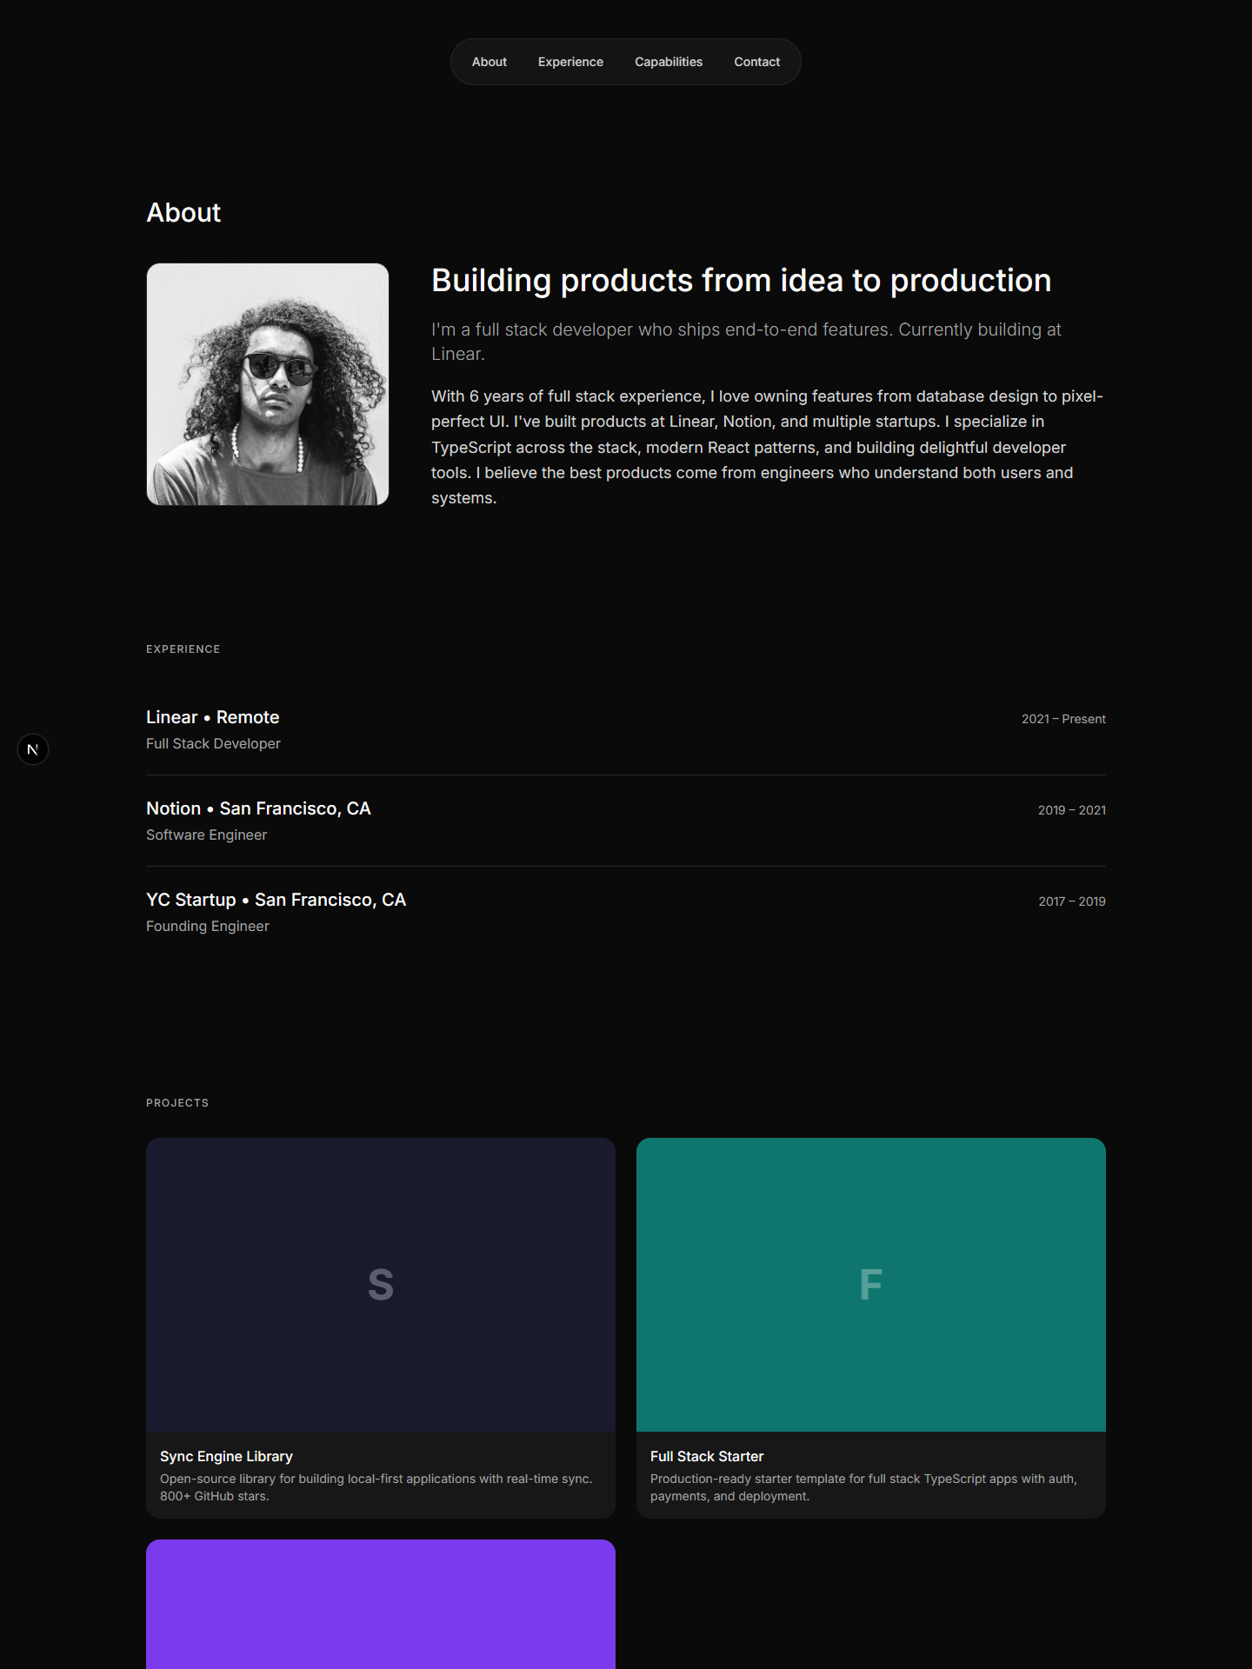Click the 2021 – Present date text
Image resolution: width=1252 pixels, height=1669 pixels.
(1063, 719)
